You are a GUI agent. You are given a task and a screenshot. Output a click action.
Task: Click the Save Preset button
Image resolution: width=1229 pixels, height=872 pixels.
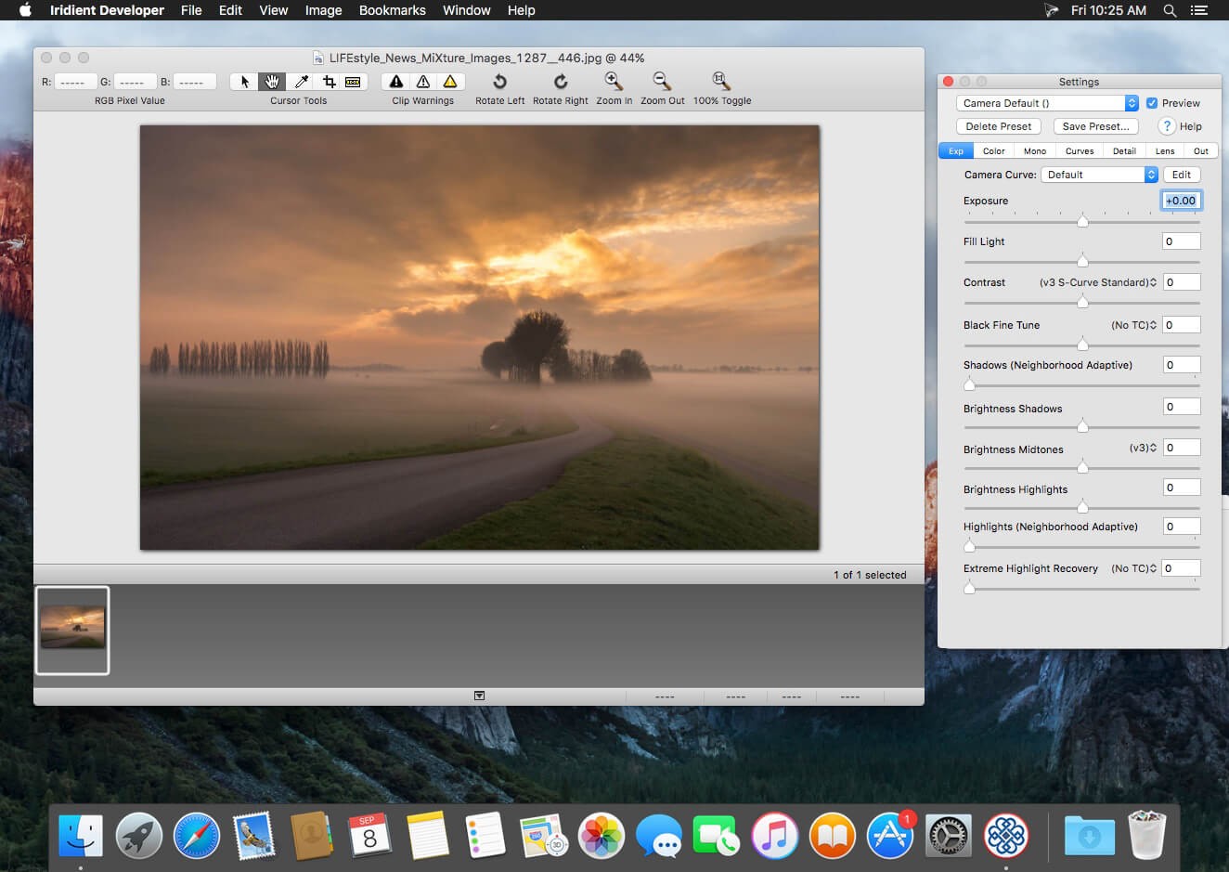click(1095, 126)
